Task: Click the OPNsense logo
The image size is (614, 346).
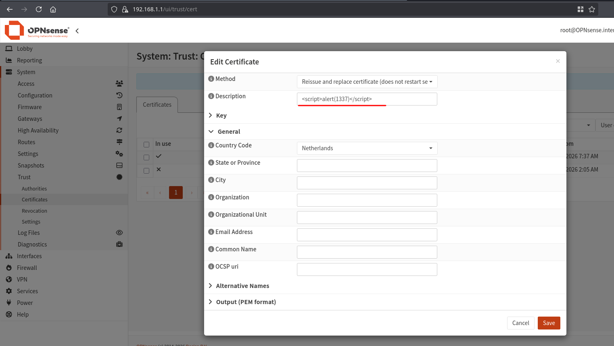Action: (37, 30)
